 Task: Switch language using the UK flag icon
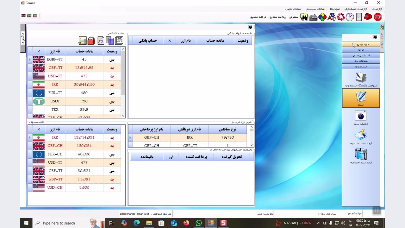23,16
